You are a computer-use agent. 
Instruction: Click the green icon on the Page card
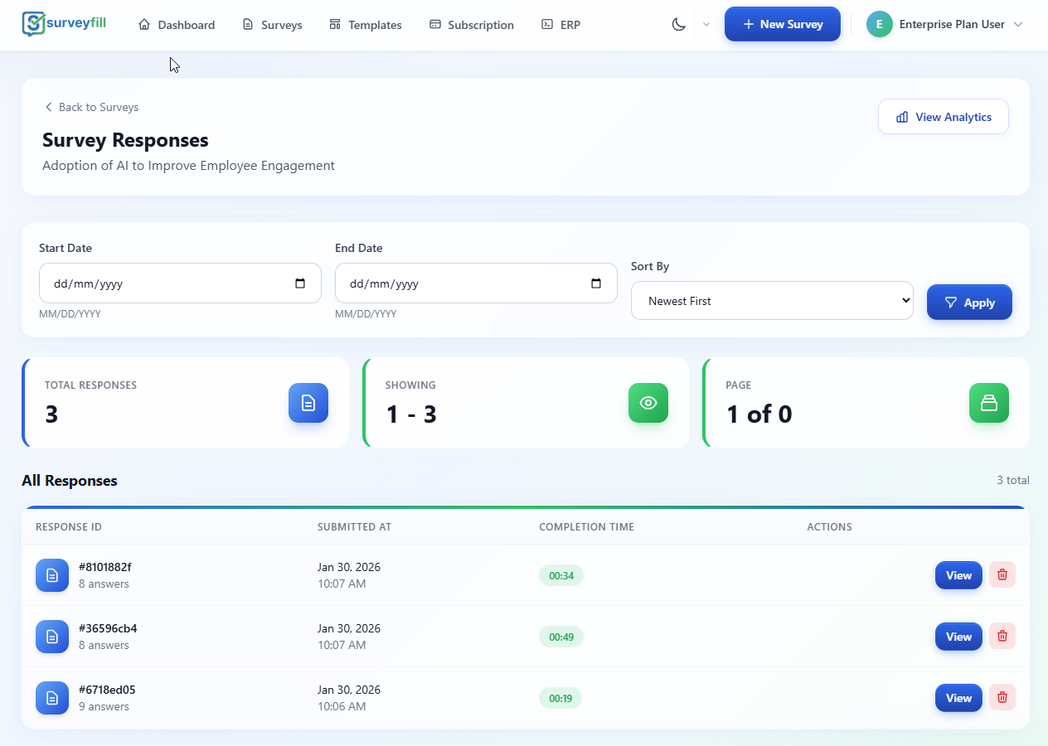(988, 403)
